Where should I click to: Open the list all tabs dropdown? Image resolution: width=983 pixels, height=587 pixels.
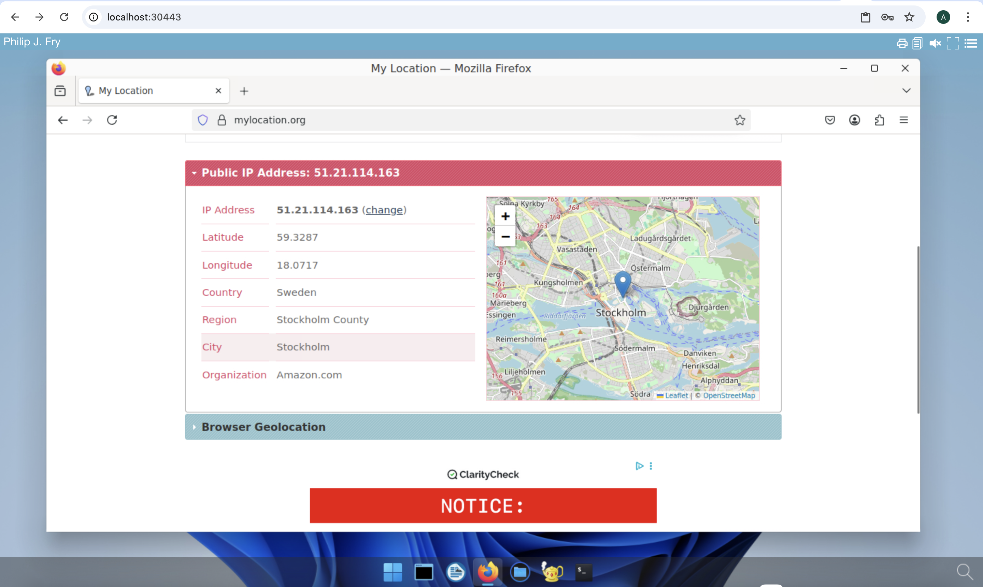pyautogui.click(x=906, y=91)
